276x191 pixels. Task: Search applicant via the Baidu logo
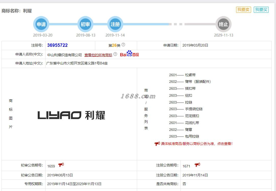click(x=129, y=53)
